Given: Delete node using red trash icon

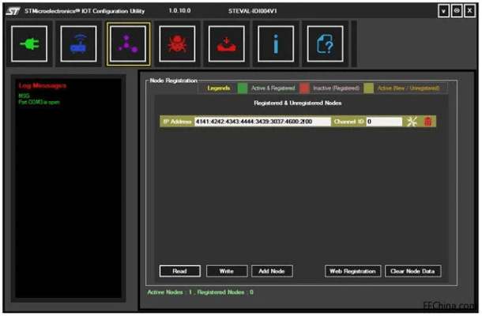Looking at the screenshot, I should pyautogui.click(x=427, y=122).
